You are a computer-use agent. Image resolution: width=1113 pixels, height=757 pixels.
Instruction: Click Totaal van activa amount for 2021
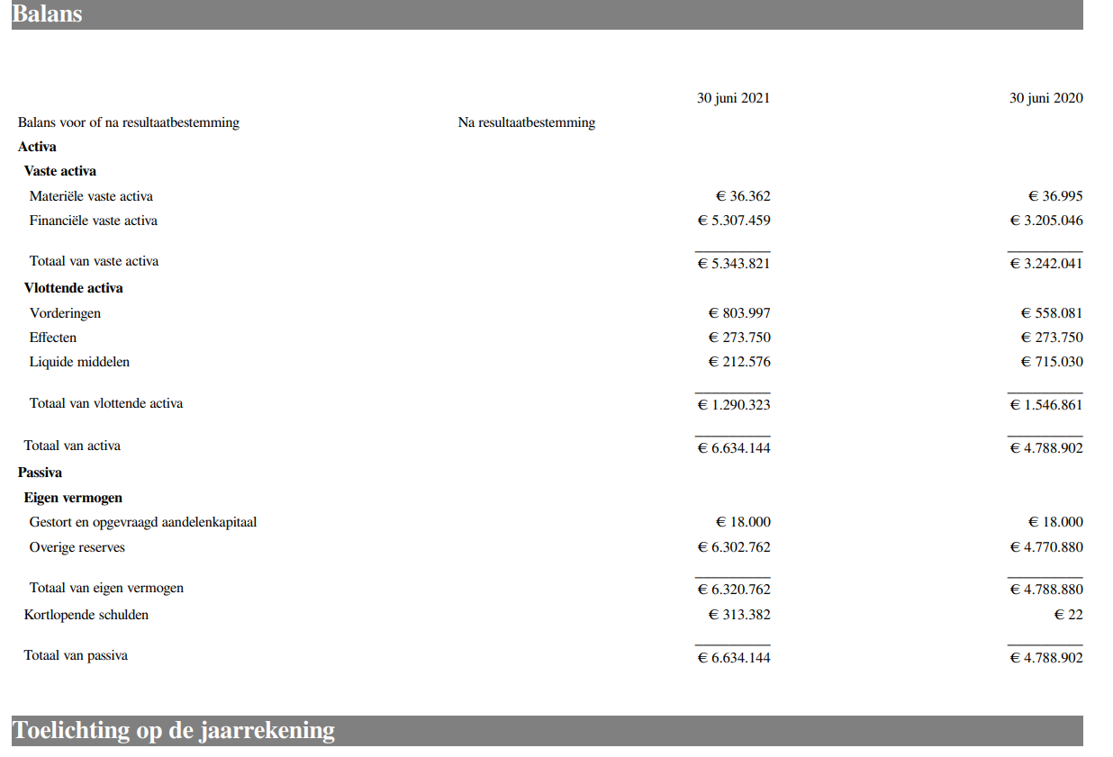[x=734, y=448]
